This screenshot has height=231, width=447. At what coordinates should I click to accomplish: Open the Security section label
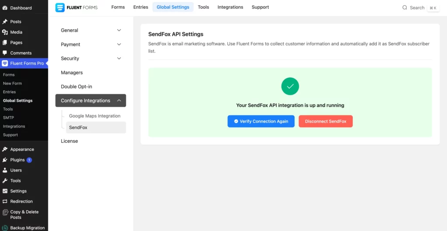click(70, 58)
